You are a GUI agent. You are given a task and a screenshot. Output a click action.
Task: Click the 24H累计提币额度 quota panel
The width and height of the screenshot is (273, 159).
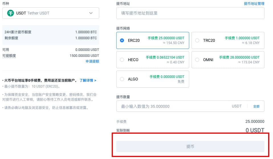pos(51,35)
